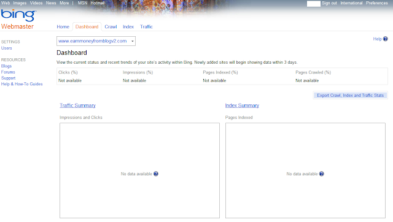Open Preferences in top bar

click(x=376, y=3)
